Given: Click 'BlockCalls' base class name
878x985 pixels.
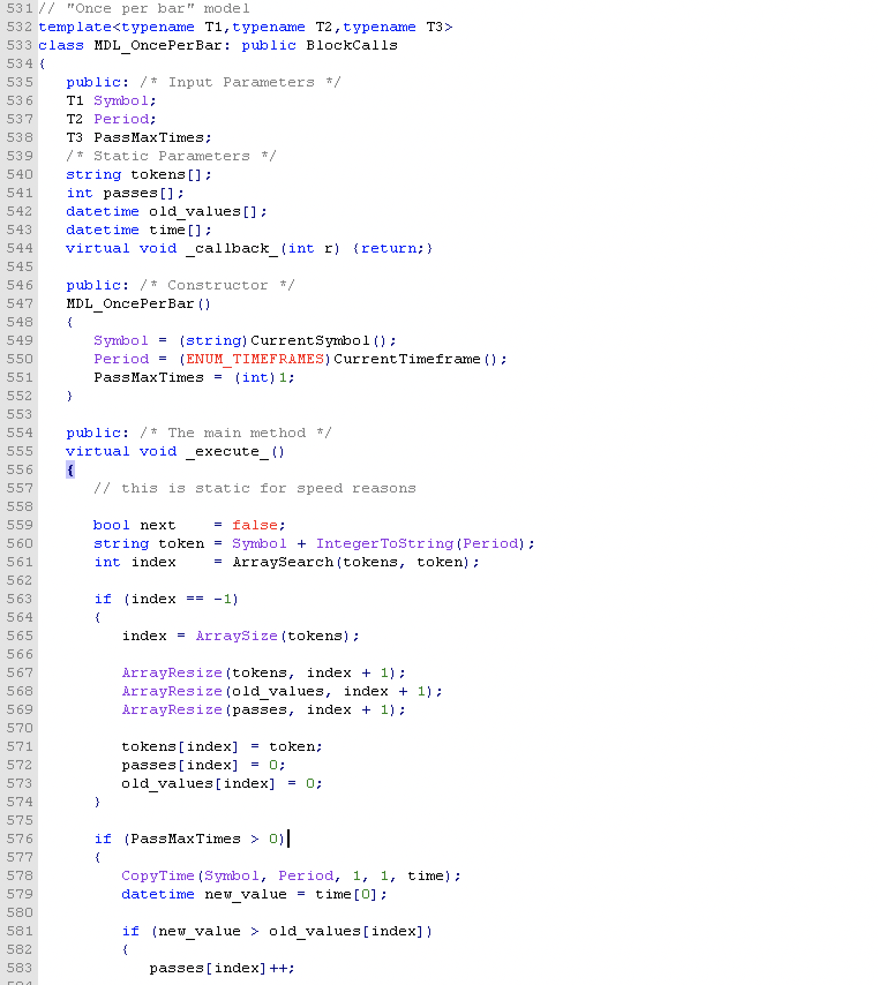Looking at the screenshot, I should pos(352,46).
